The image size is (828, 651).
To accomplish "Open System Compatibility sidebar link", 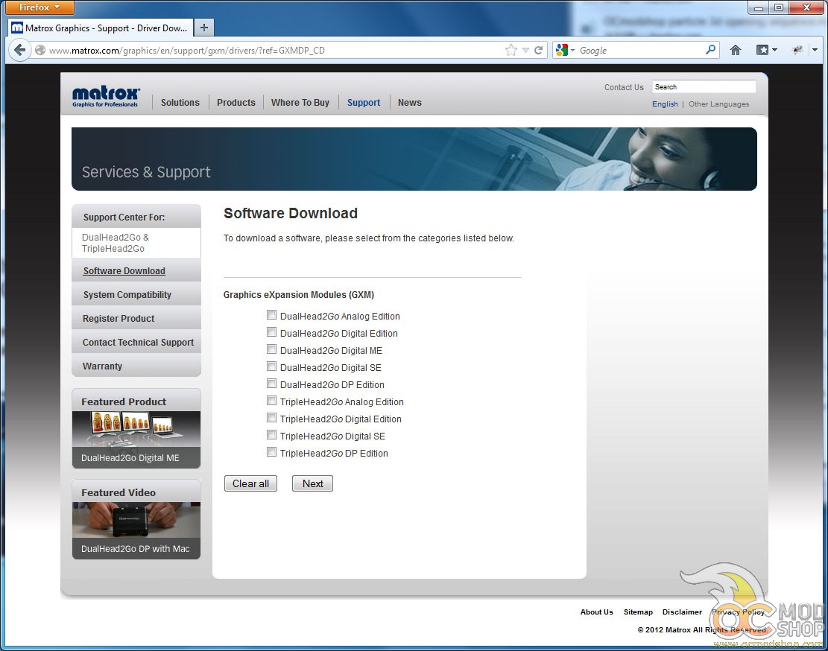I will pyautogui.click(x=127, y=294).
